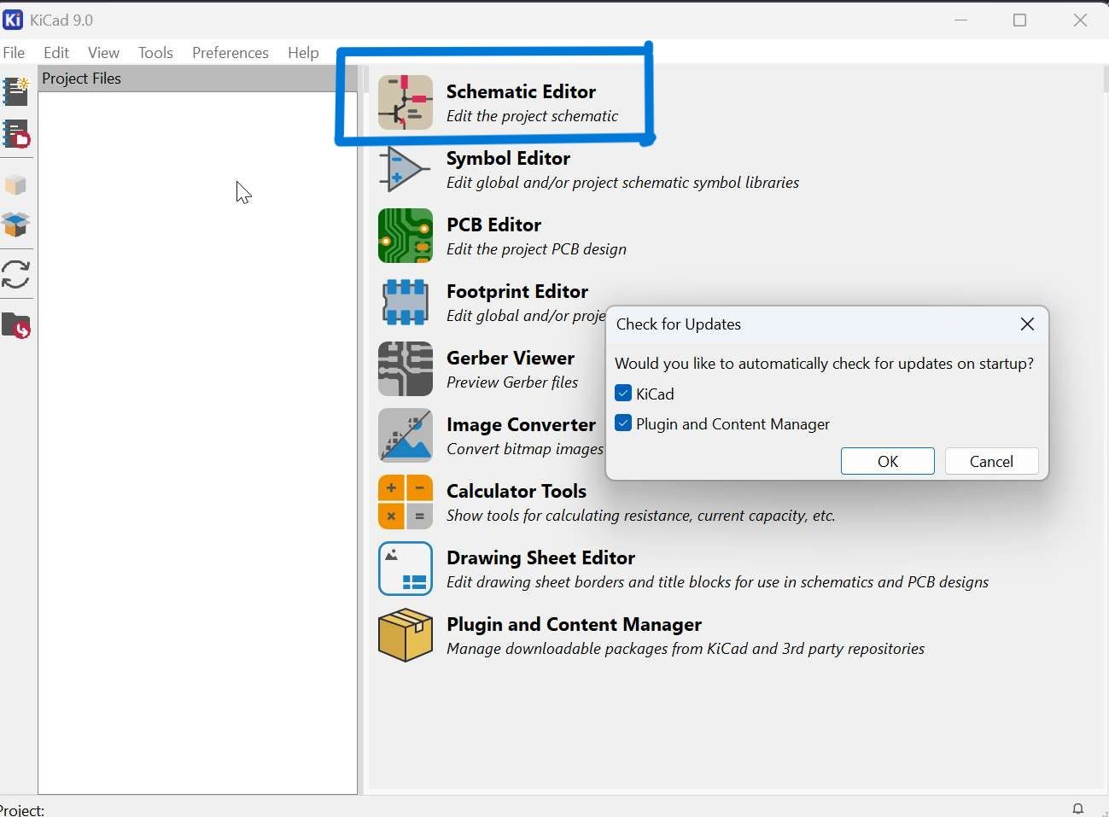Confirm update check with OK button
This screenshot has height=817, width=1109.
(888, 461)
